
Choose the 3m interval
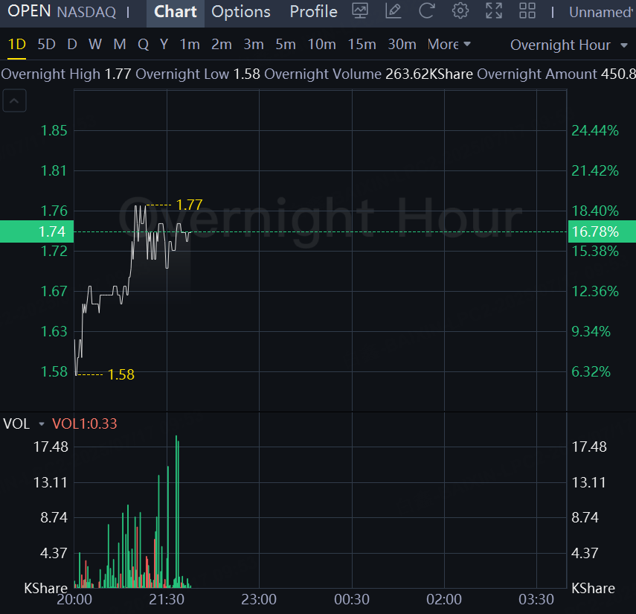click(254, 44)
